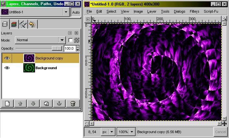This screenshot has width=229, height=138.
Task: Toggle visibility of the Background layer
Action: (x=7, y=68)
